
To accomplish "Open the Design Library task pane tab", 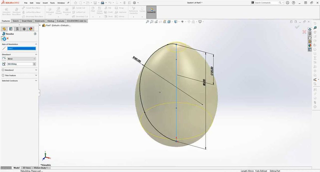I will pos(310,33).
